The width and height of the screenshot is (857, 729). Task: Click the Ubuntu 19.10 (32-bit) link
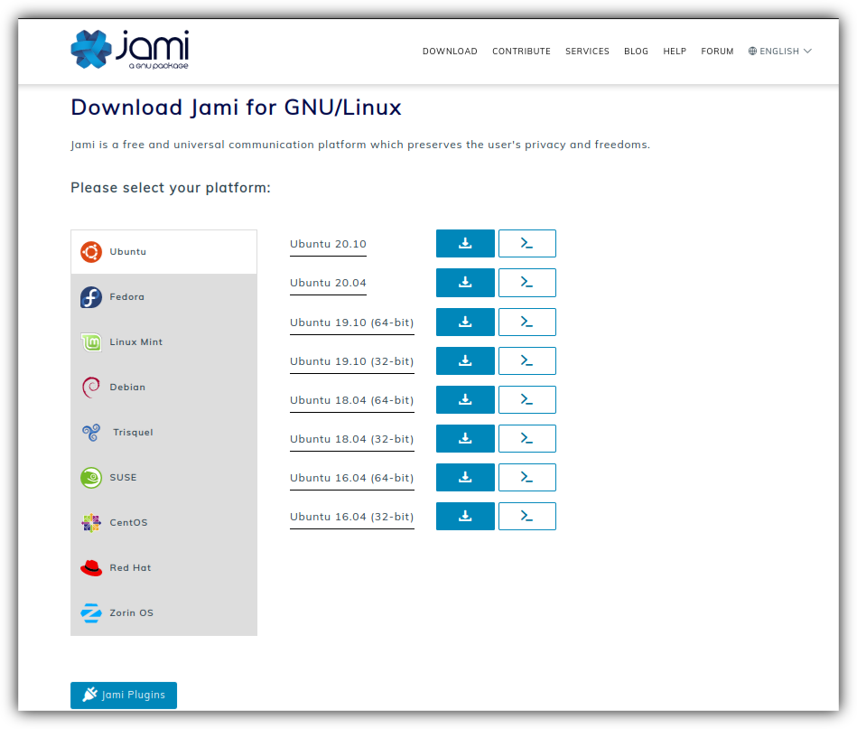(352, 361)
